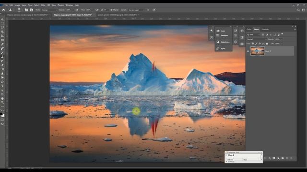Viewport: 307px width, 172px height.
Task: Toggle the Brush Settings panel icon
Action: tap(26, 10)
